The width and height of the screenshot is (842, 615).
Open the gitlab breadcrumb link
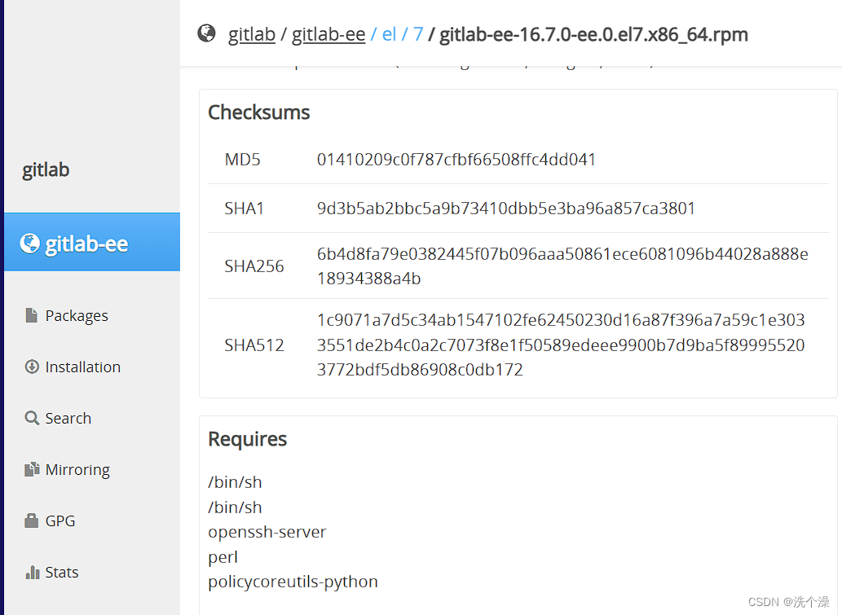coord(252,34)
